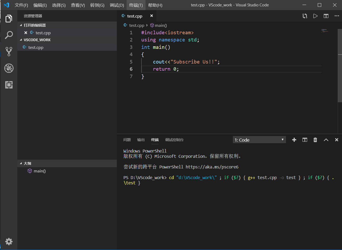
Task: Open the 帮助(H) menu
Action: [155, 5]
